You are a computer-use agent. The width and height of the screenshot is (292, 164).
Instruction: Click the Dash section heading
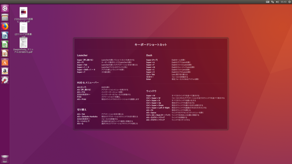149,55
